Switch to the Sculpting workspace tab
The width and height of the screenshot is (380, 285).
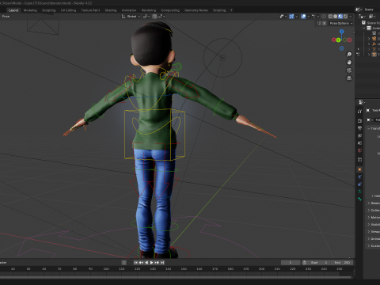click(49, 10)
